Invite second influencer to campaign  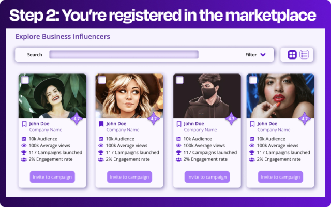(x=129, y=177)
